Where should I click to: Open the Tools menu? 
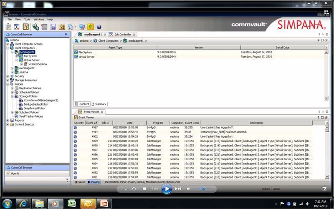click(27, 19)
